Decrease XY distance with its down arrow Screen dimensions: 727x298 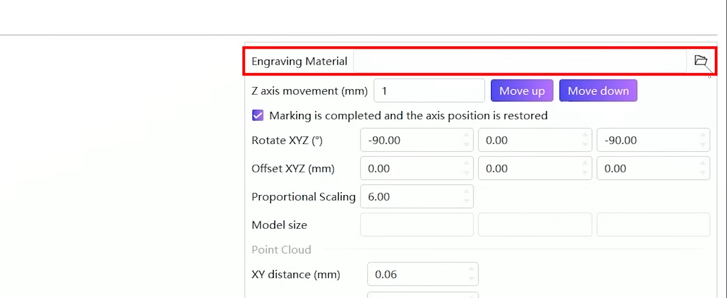coord(471,279)
